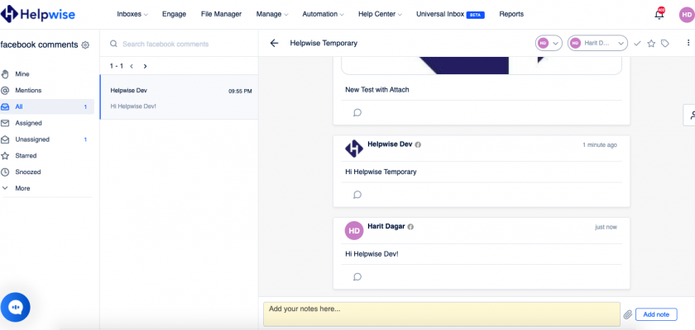Expand the Harit D... assignee dropdown
Screen dimensions: 695x330
pyautogui.click(x=597, y=43)
